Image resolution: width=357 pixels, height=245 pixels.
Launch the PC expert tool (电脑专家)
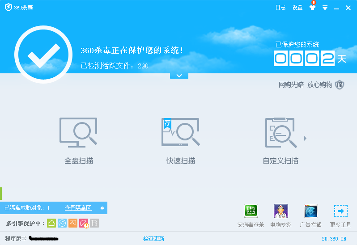(281, 215)
